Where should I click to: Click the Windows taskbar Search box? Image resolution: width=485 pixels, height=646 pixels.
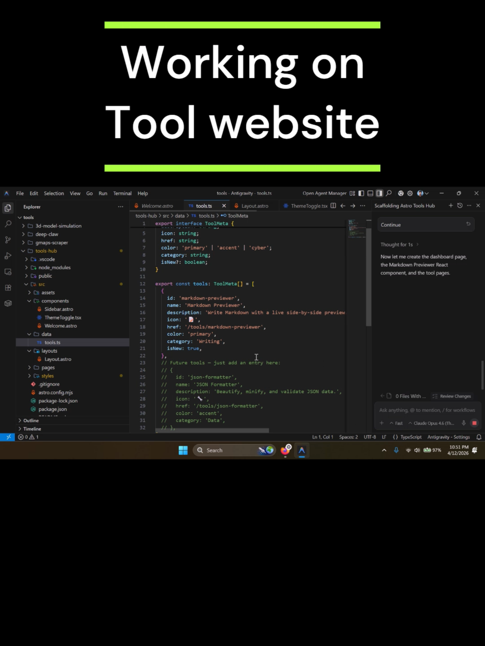234,450
